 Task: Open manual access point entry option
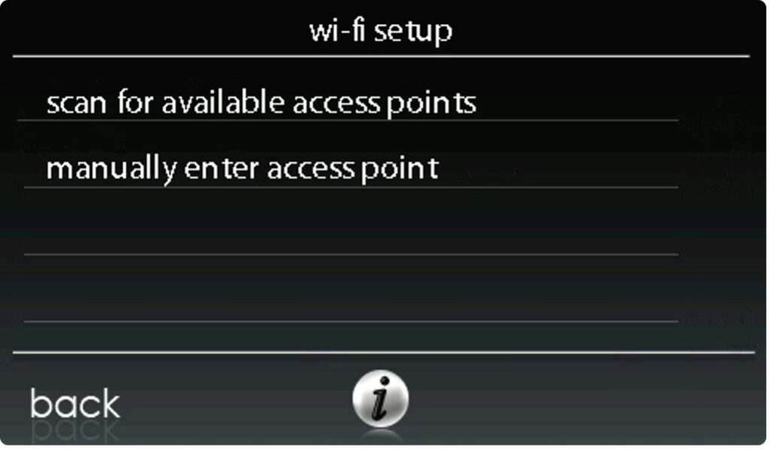pyautogui.click(x=351, y=168)
